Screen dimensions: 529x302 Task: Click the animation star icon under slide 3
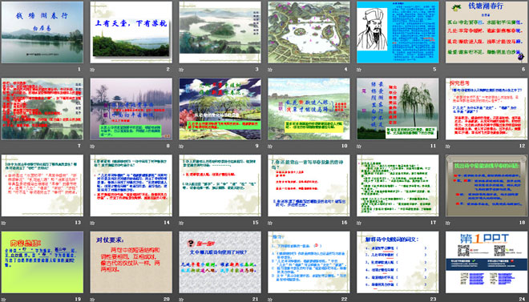tap(181, 70)
